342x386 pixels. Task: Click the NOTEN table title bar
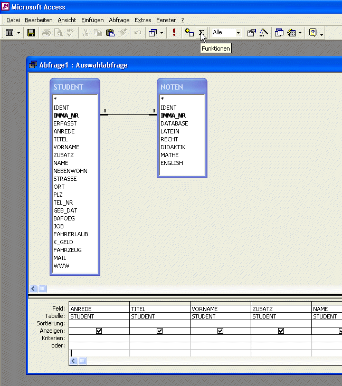(182, 86)
